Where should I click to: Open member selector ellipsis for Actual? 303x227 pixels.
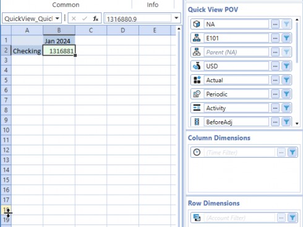275,80
